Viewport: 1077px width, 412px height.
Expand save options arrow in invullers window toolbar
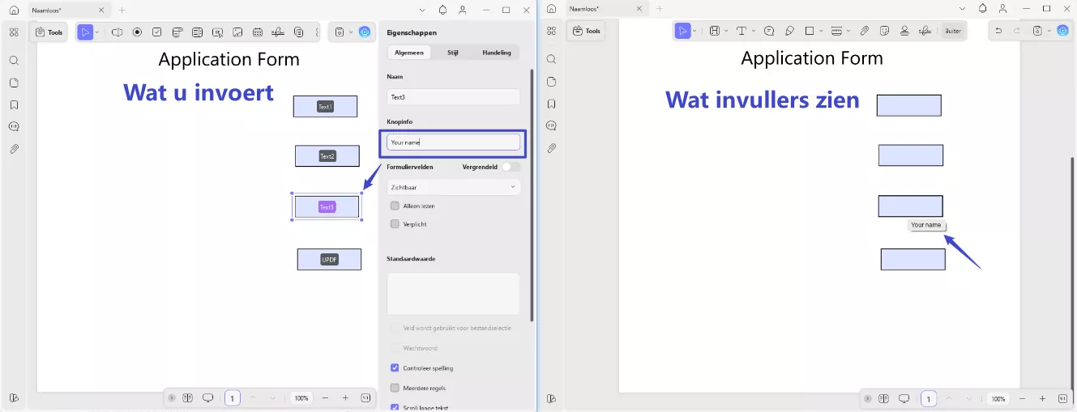pyautogui.click(x=1049, y=31)
